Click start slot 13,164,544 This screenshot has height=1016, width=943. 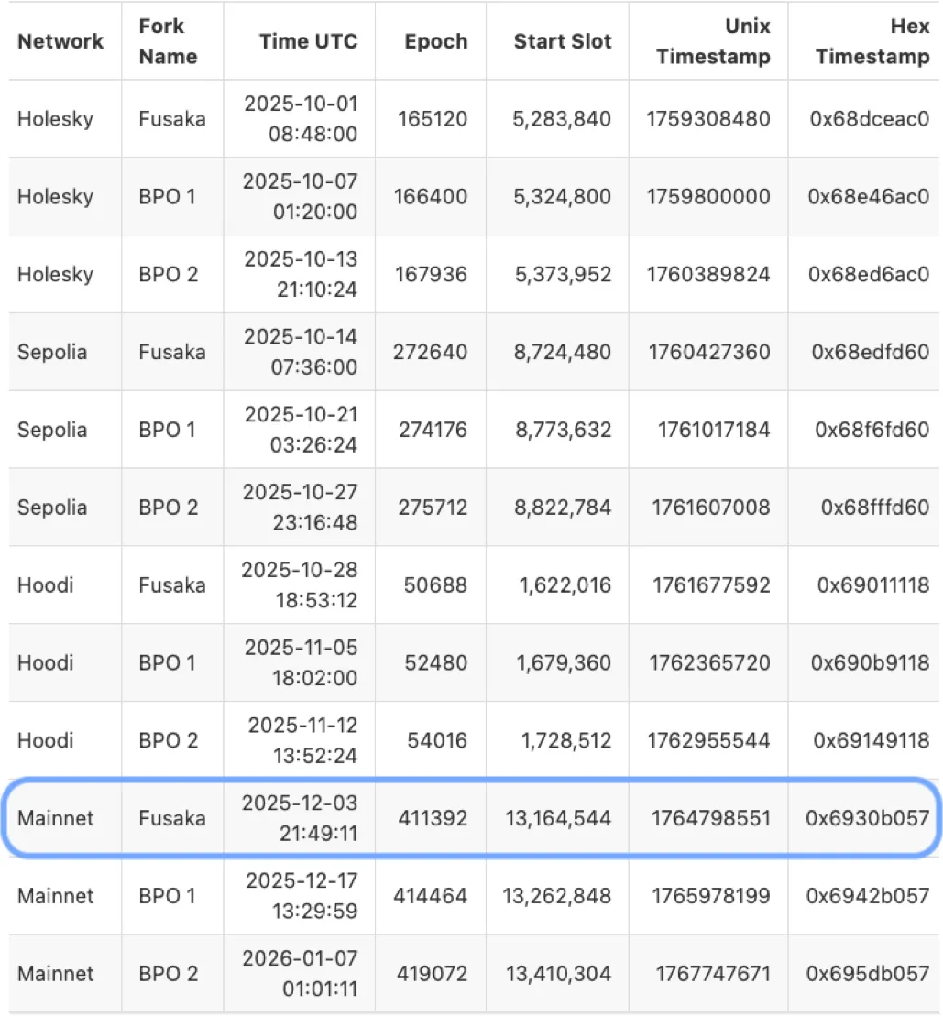pos(558,818)
